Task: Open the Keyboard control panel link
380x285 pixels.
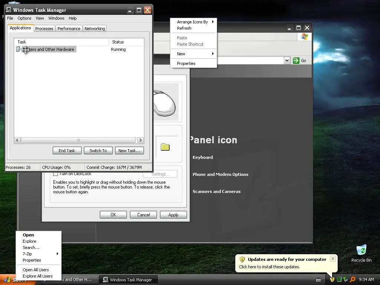Action: pyautogui.click(x=203, y=157)
